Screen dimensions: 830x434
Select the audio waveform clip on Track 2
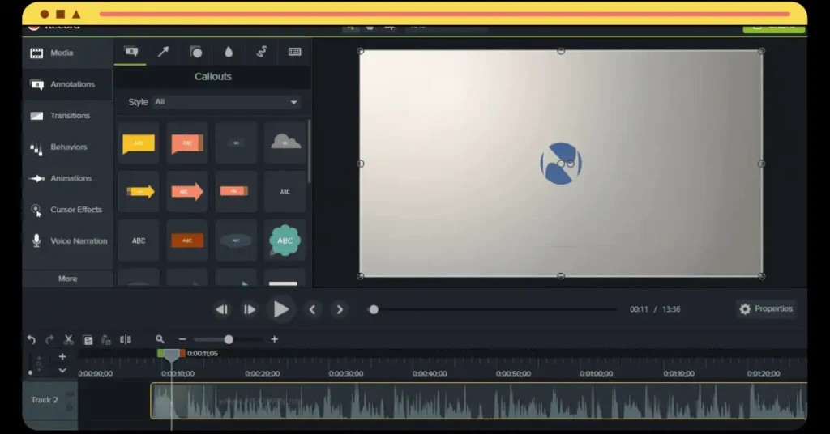(x=478, y=402)
